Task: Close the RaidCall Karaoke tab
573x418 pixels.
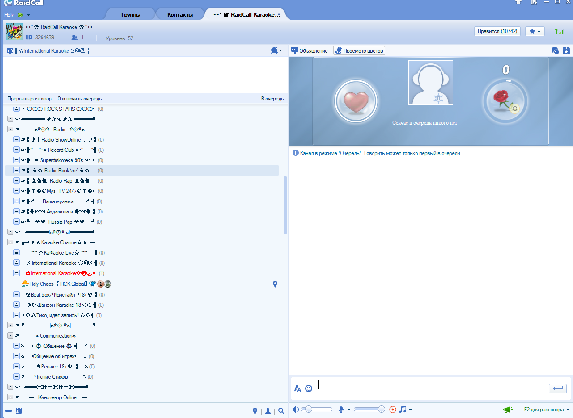Action: [279, 14]
